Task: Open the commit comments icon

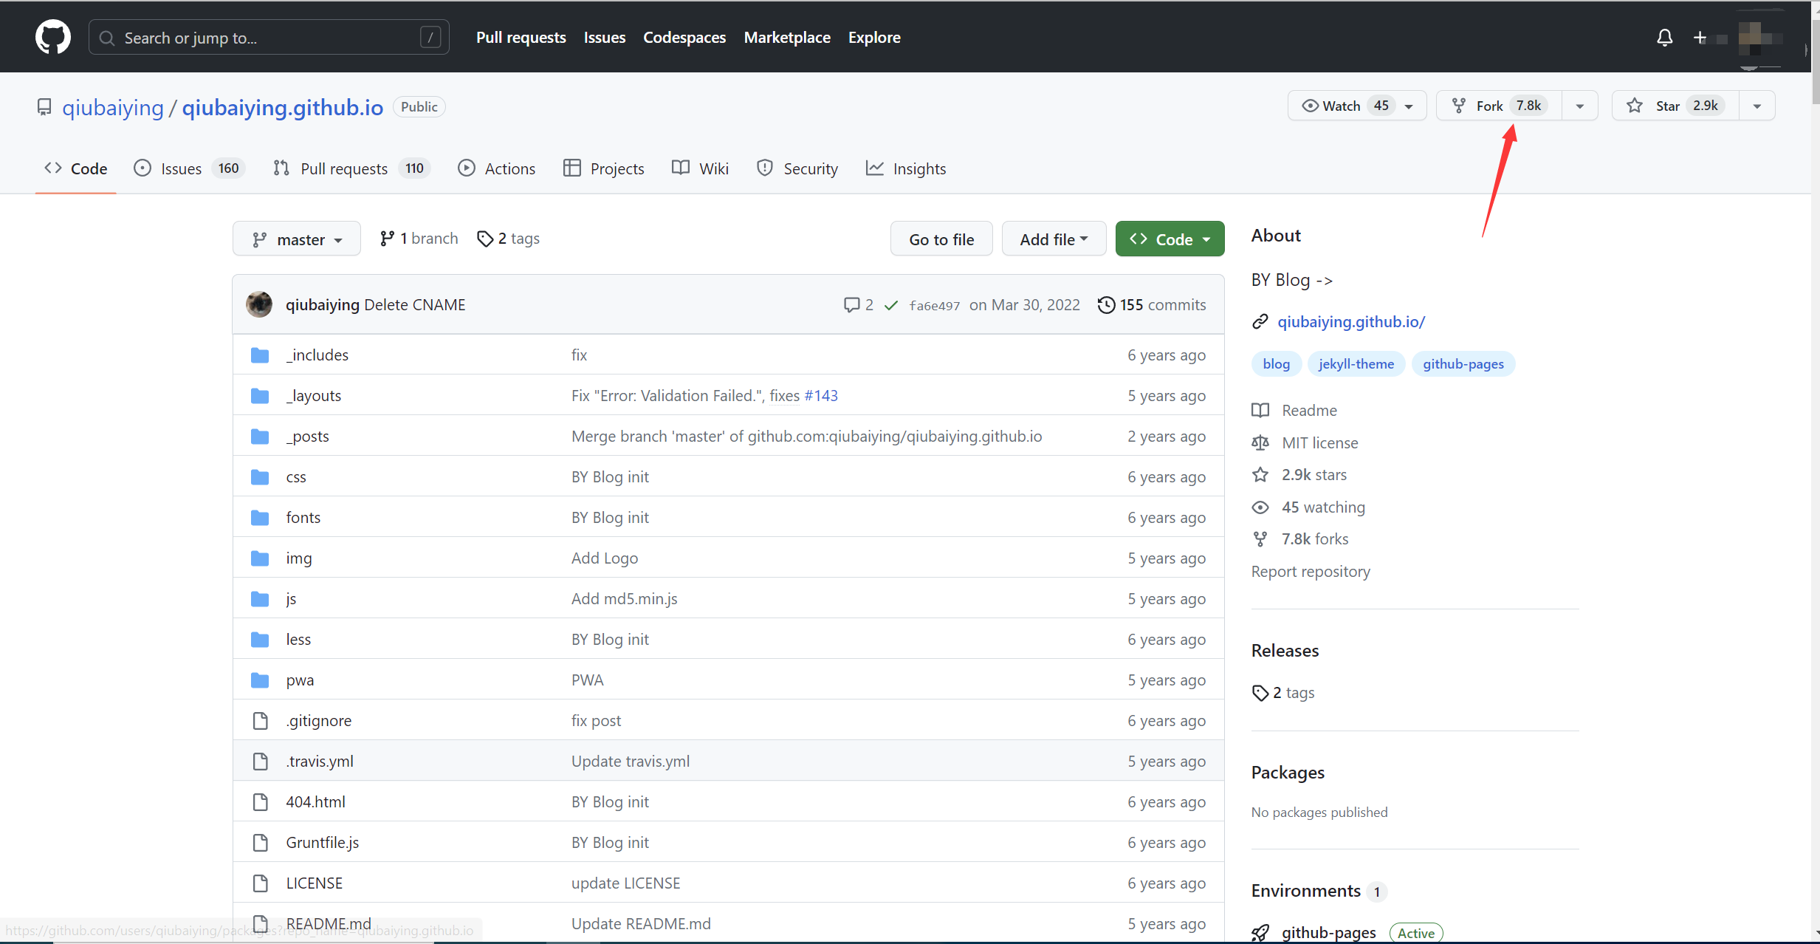Action: [851, 305]
